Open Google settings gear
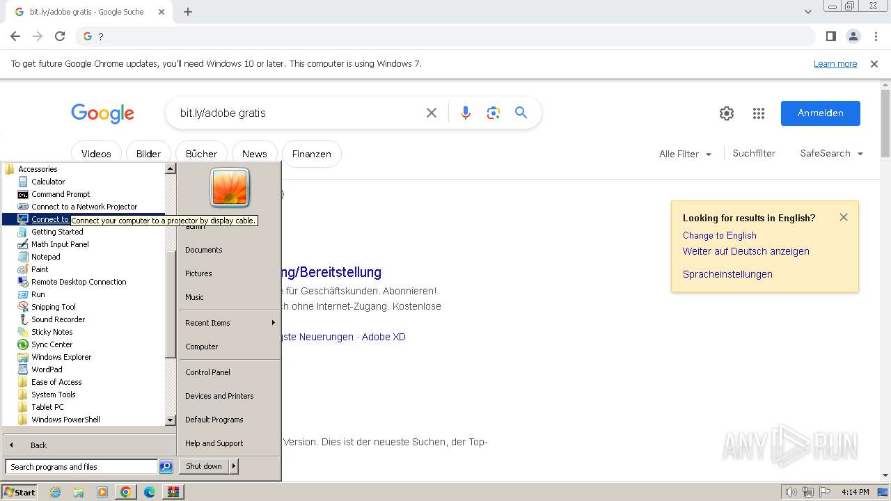This screenshot has height=501, width=891. click(727, 113)
